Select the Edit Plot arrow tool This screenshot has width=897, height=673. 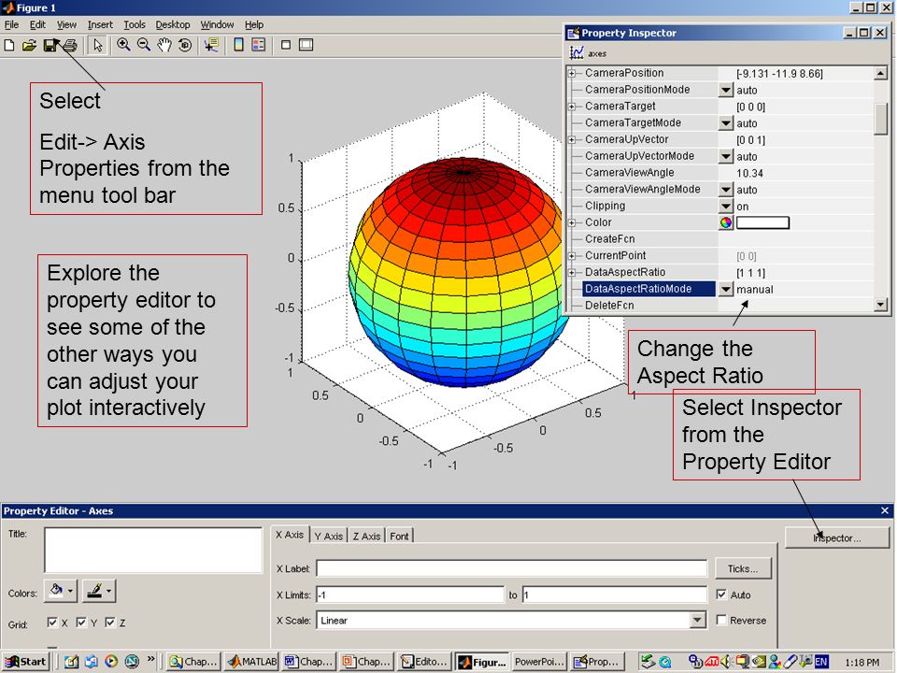(98, 45)
